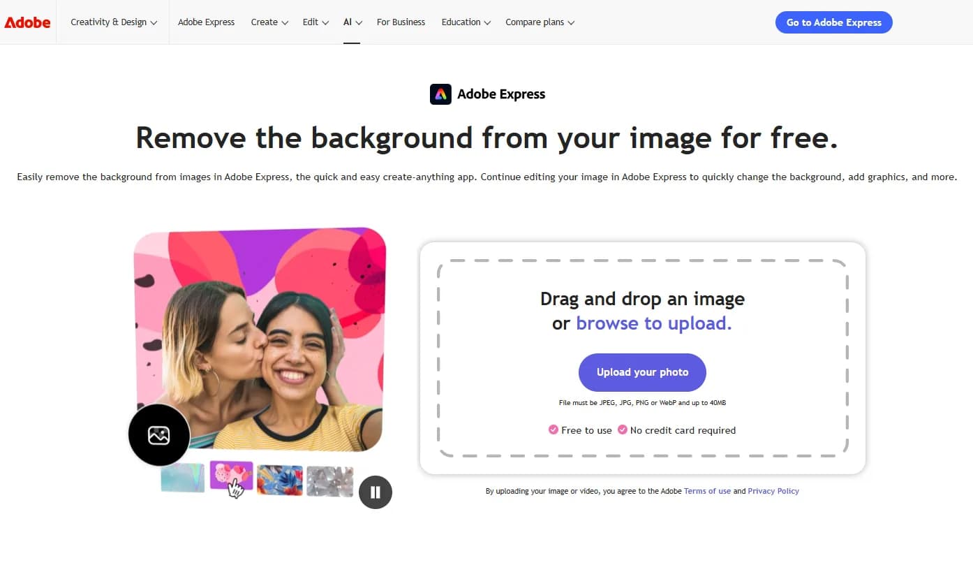Pause the image carousel animation
The height and width of the screenshot is (588, 973).
click(x=375, y=492)
